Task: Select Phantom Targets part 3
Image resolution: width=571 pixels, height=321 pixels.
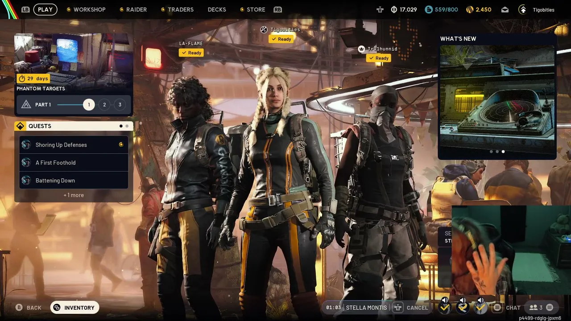Action: [120, 105]
